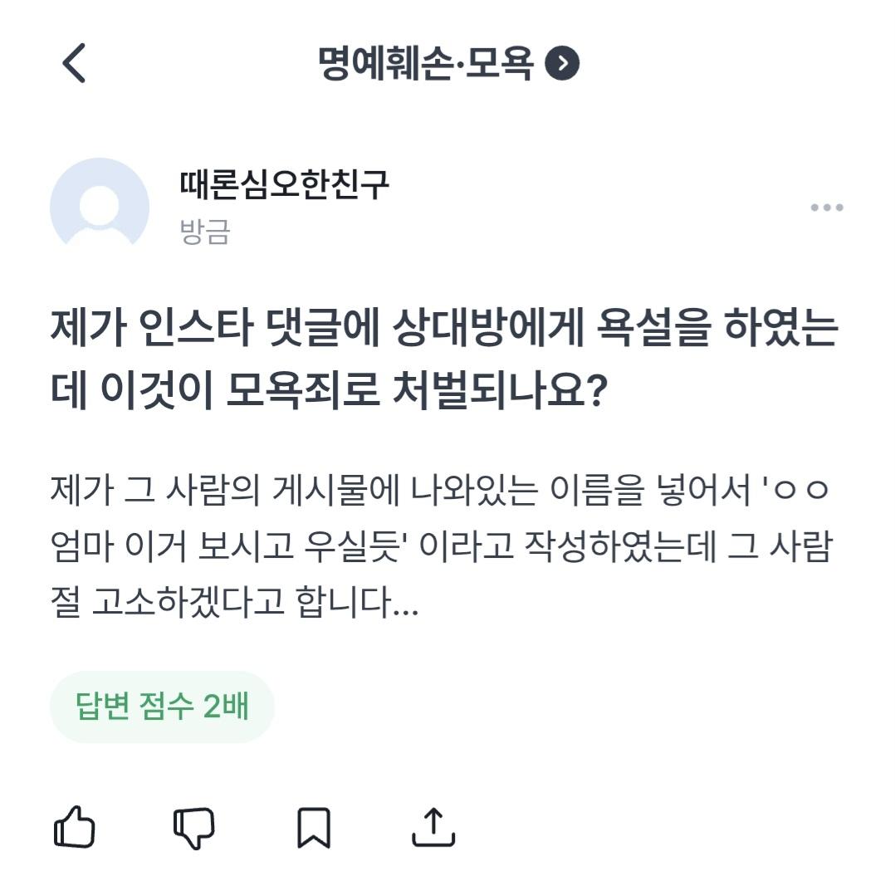
Task: Bookmark this question
Action: 314,827
